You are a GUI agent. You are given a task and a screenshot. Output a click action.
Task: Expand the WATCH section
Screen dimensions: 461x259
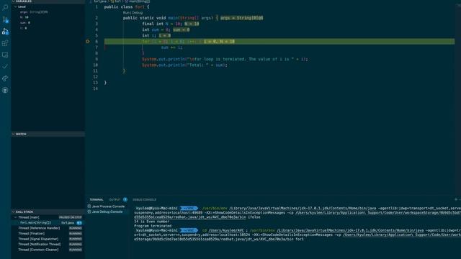point(48,134)
